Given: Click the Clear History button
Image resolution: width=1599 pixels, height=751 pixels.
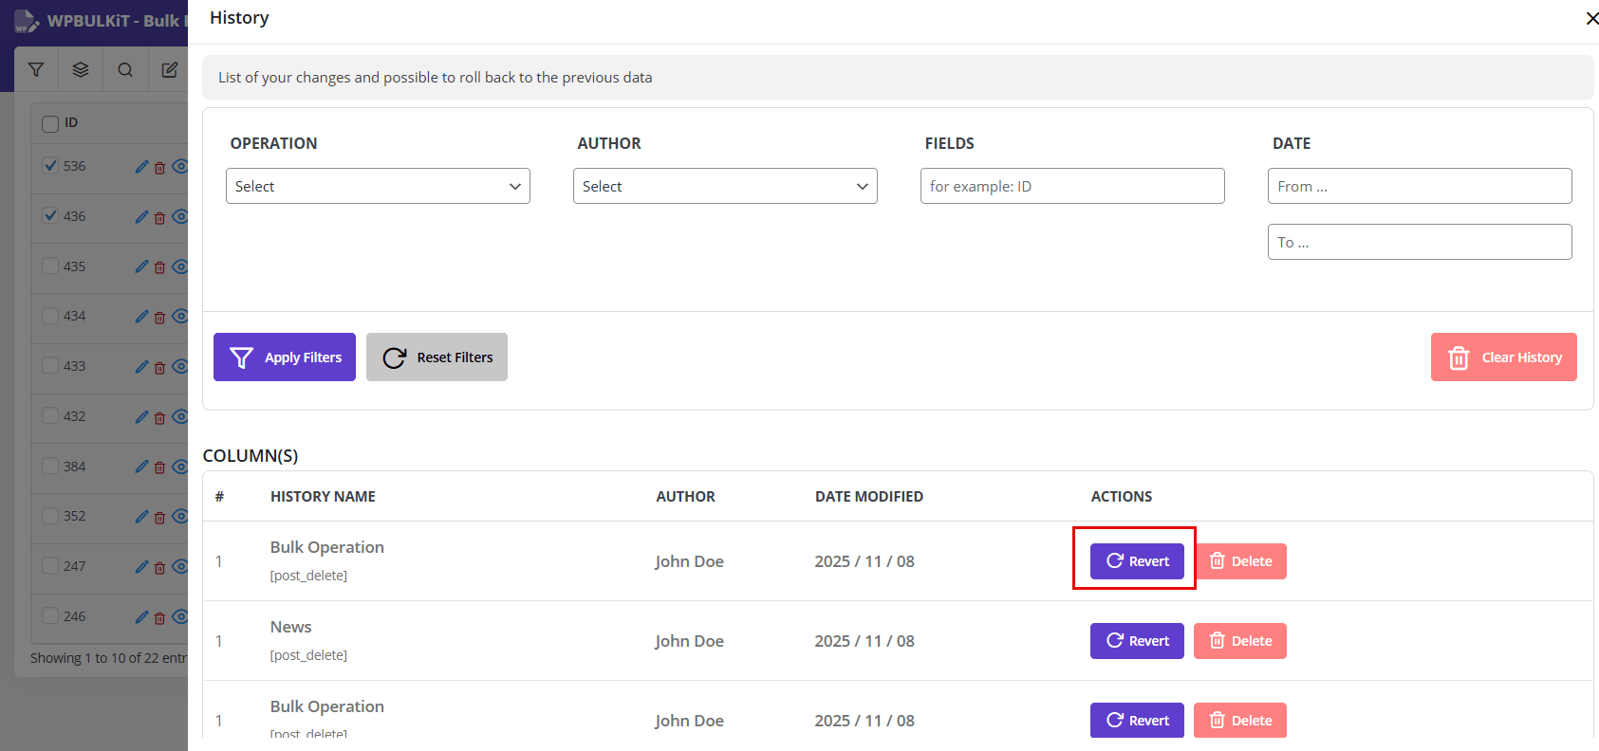Looking at the screenshot, I should pos(1503,357).
